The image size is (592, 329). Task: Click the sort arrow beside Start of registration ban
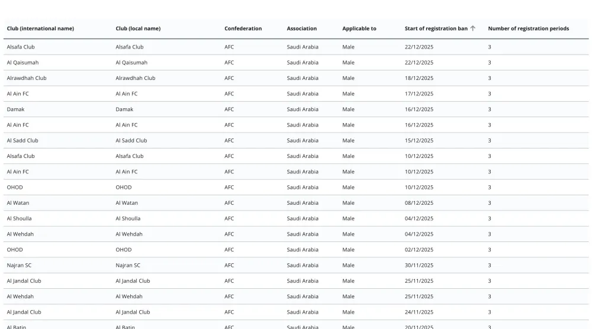pyautogui.click(x=472, y=28)
